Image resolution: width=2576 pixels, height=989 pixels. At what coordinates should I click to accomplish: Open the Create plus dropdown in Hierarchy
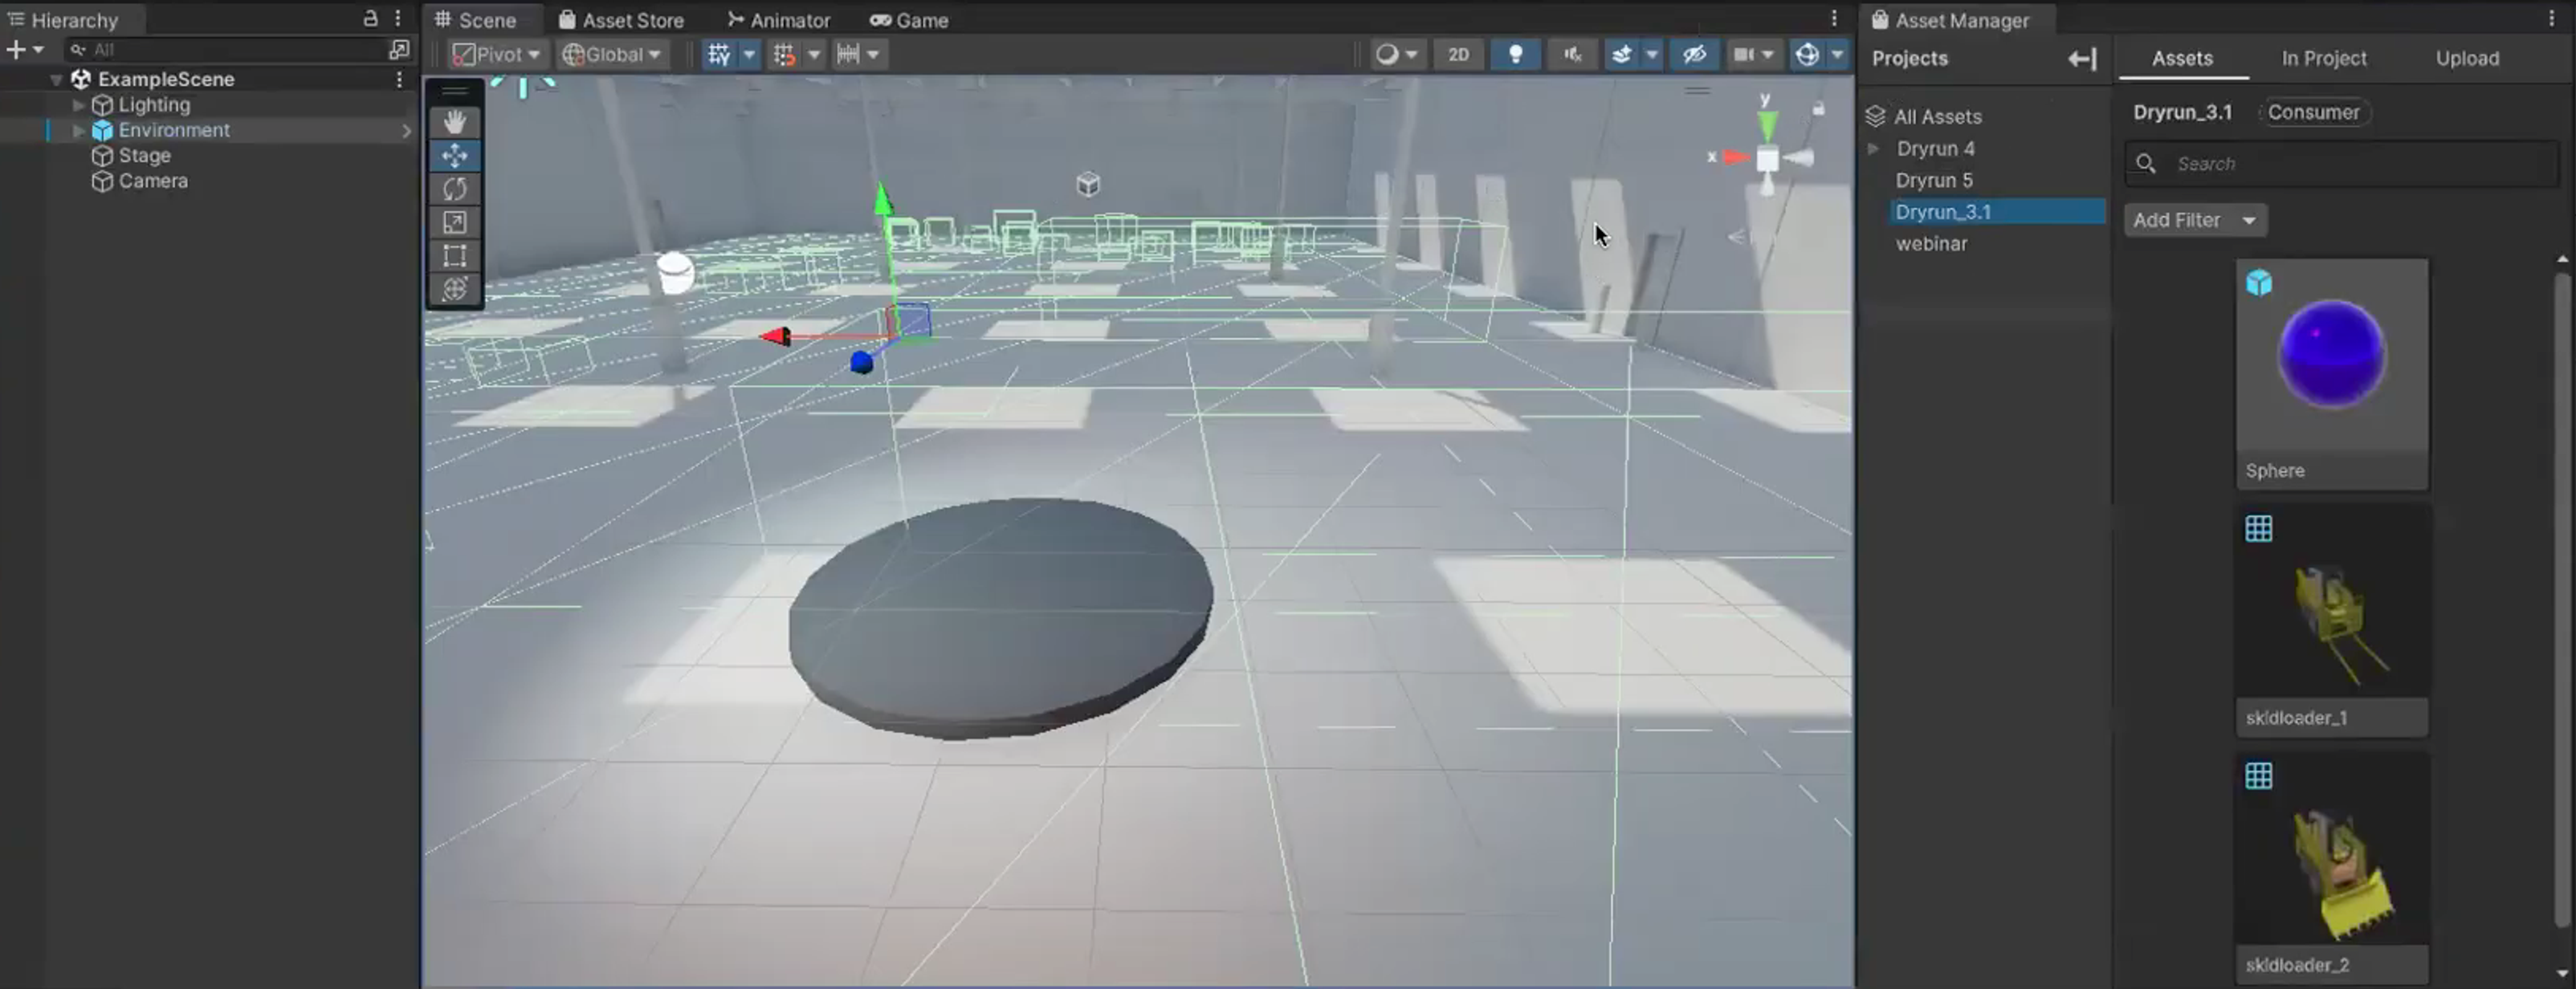click(x=25, y=49)
